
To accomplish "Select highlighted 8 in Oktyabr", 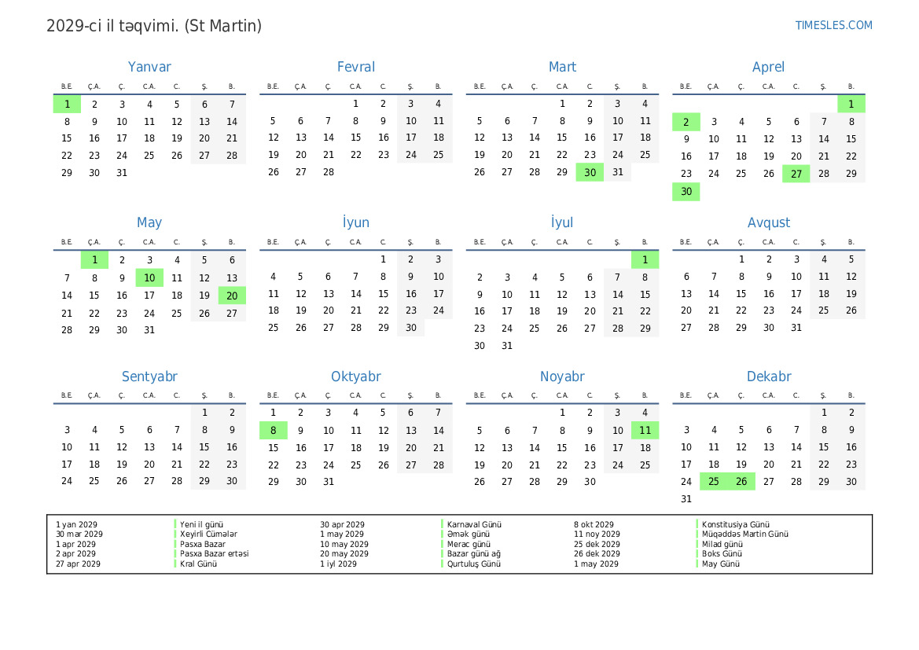I will tap(273, 430).
